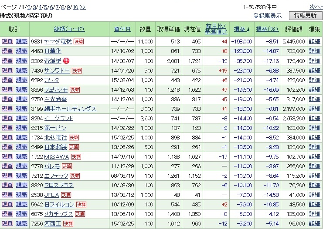Click the 決算 badge beside JFLA
Viewport: 323px width, 229px height.
pos(66,195)
